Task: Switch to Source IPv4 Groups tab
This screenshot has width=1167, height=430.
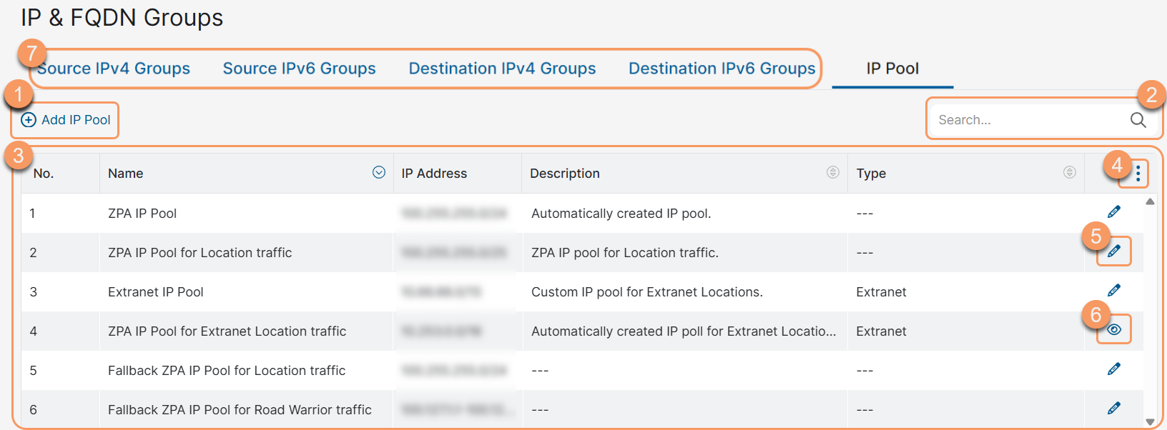Action: (114, 69)
